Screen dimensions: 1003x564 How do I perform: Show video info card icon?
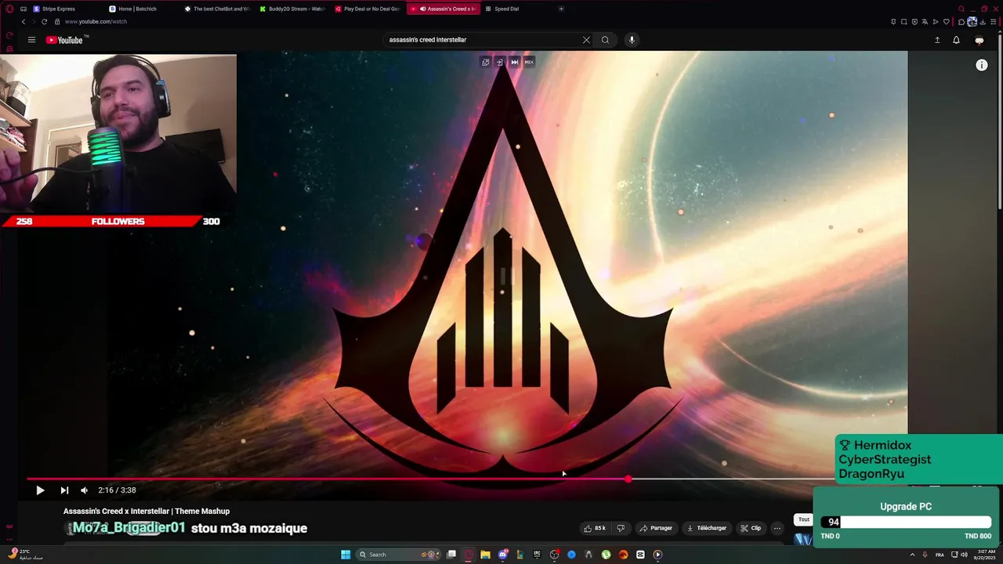pyautogui.click(x=982, y=65)
